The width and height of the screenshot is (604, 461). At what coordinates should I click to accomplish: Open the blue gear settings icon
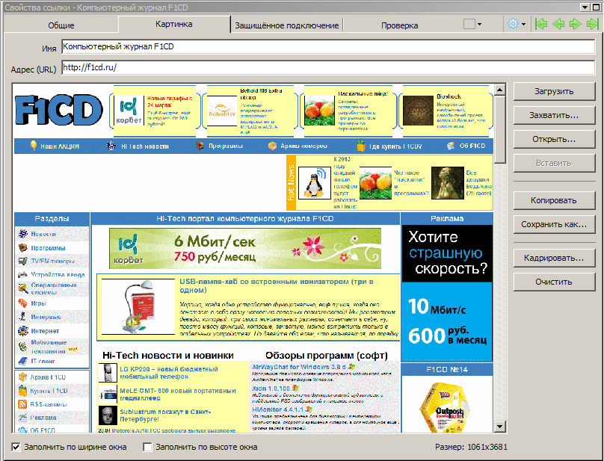pos(513,24)
